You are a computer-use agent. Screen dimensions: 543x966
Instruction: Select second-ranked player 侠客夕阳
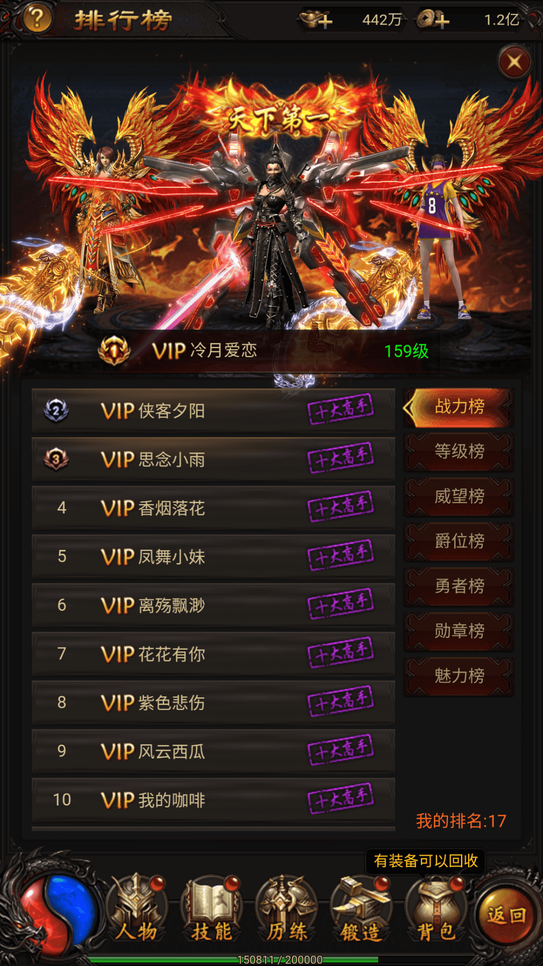pos(213,411)
